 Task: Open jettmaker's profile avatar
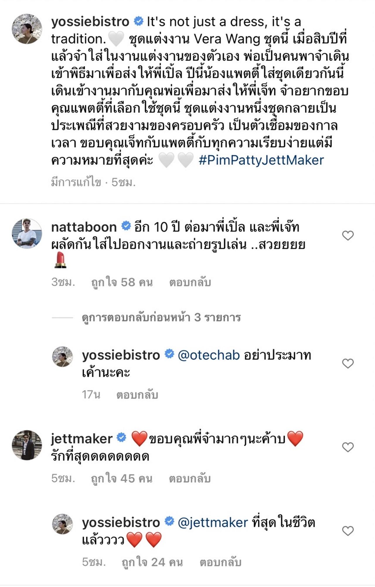[27, 445]
